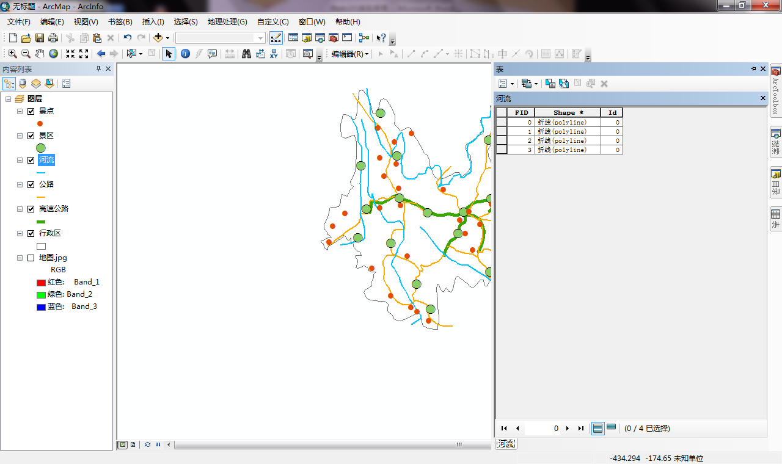Viewport: 782px width, 464px height.
Task: Open the 编辑器(R) dropdown menu
Action: coord(350,54)
